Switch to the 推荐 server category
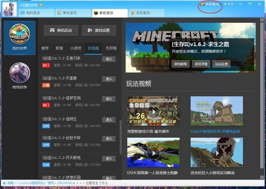Image resolution: width=266 pixels, height=189 pixels. click(45, 48)
